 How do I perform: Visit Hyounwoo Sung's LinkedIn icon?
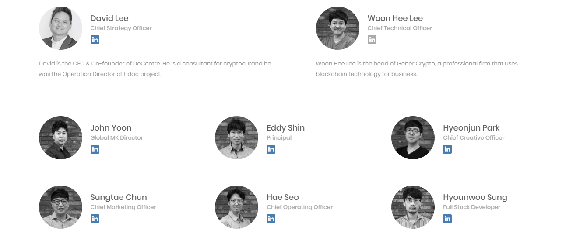pyautogui.click(x=447, y=219)
